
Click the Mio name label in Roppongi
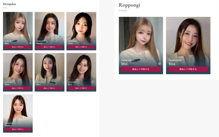124,64
